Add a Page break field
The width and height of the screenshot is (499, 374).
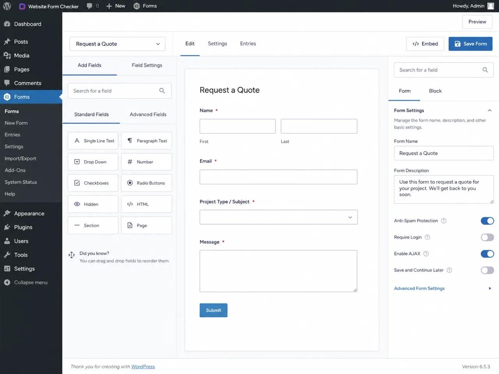pyautogui.click(x=147, y=225)
